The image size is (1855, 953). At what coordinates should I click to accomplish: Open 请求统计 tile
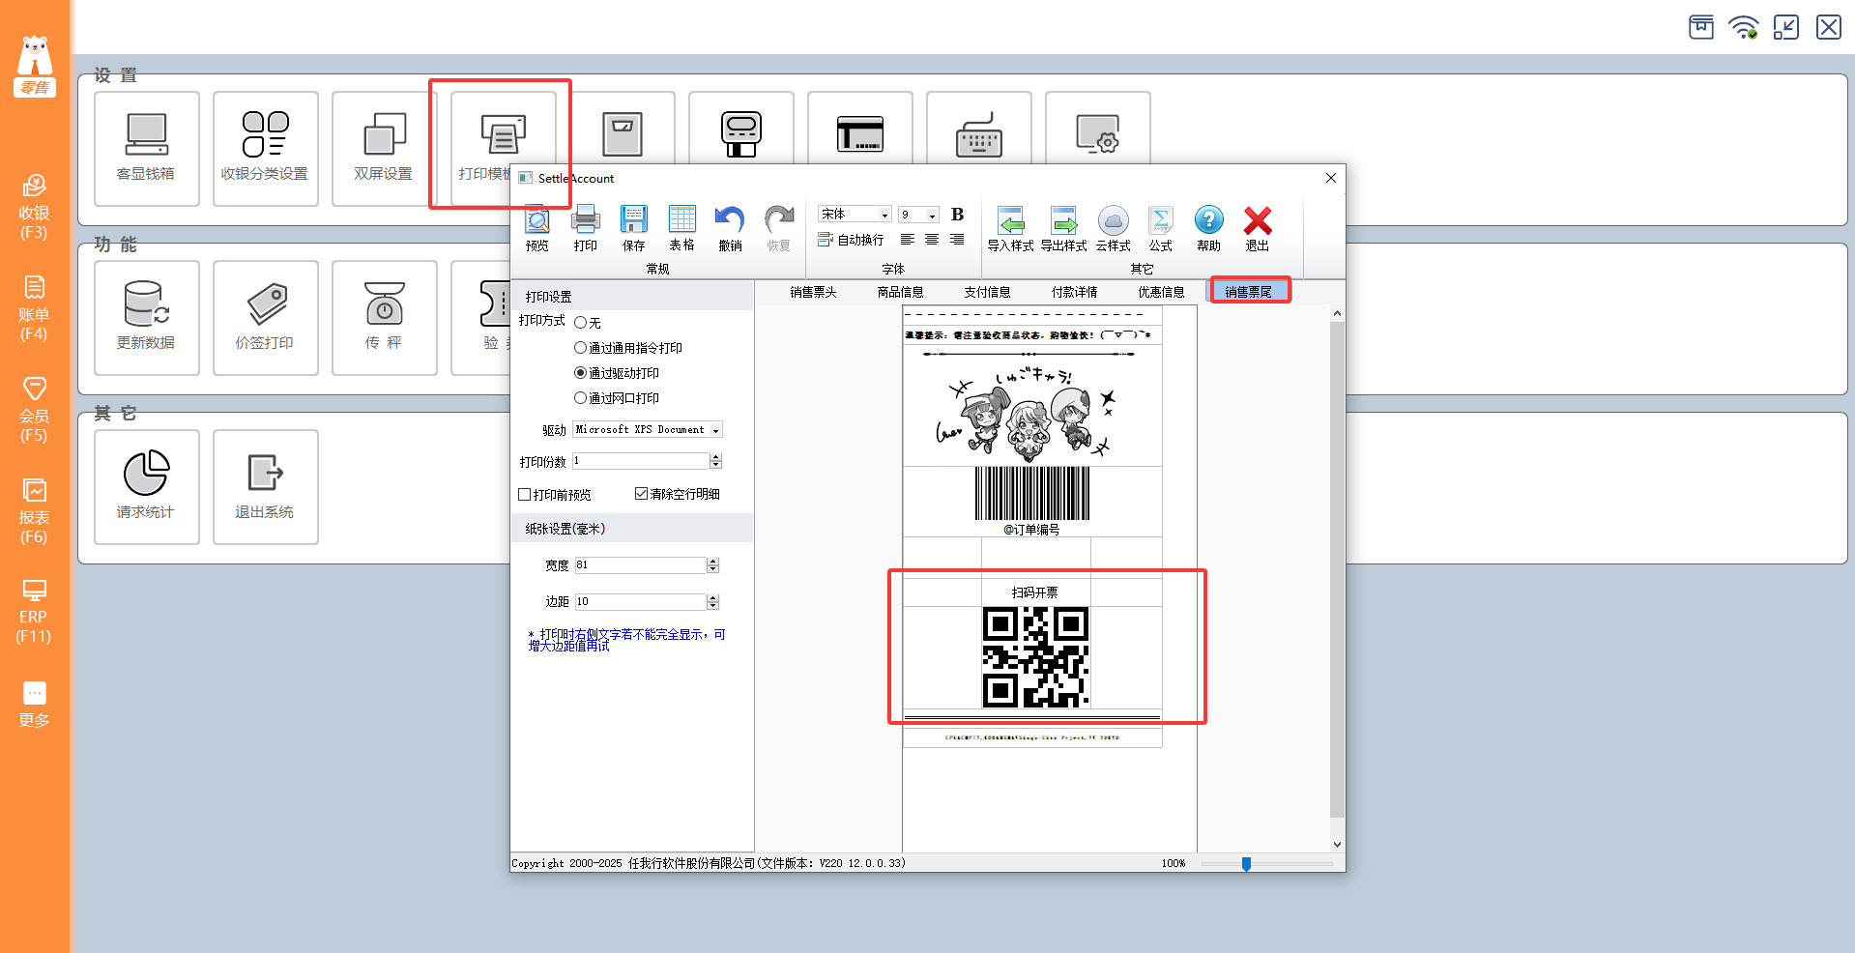tap(147, 487)
